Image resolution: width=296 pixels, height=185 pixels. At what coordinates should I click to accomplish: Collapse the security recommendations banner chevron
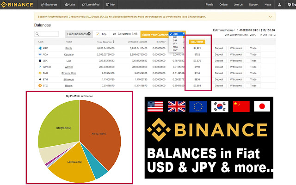[270, 17]
